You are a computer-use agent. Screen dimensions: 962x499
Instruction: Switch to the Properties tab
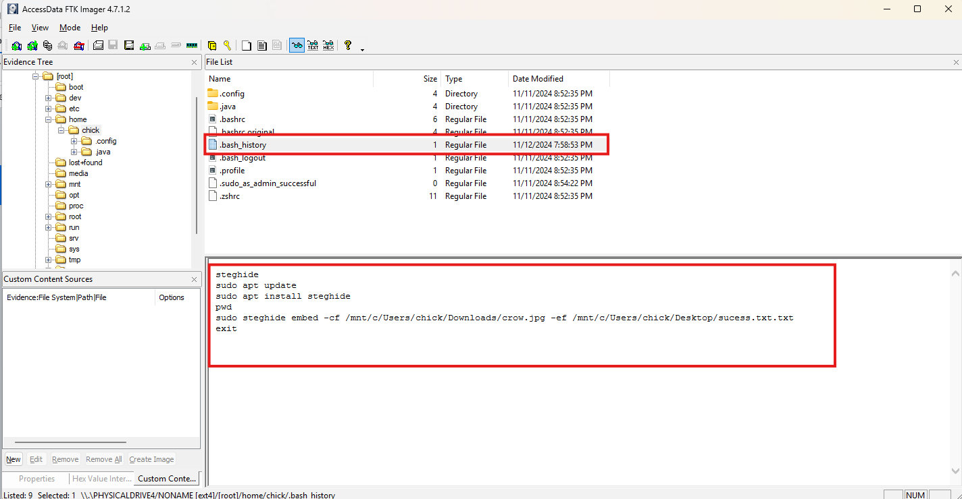[36, 479]
